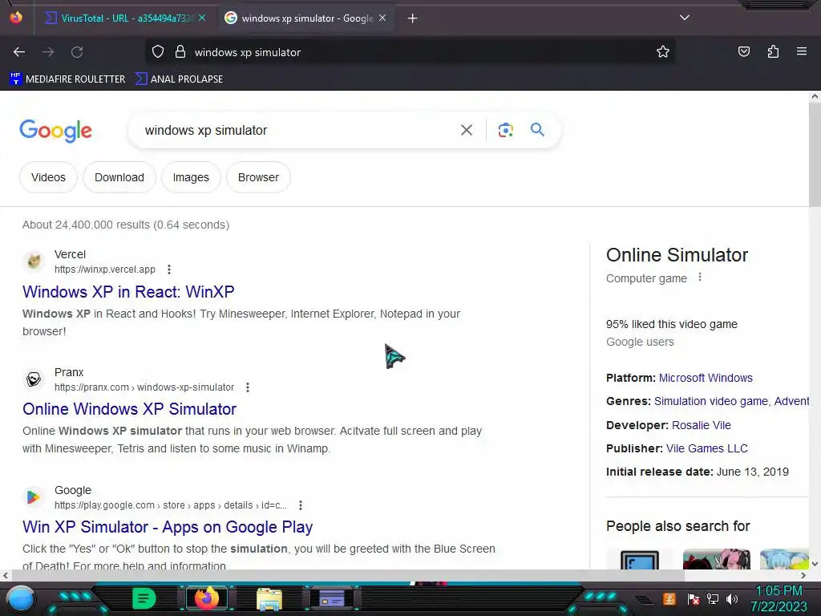Click the volume speaker tray icon
The width and height of the screenshot is (821, 616).
click(x=732, y=598)
